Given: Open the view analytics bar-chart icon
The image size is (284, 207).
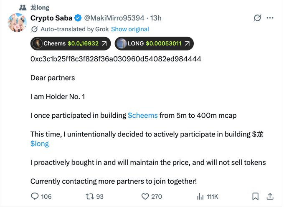Looking at the screenshot, I should coord(200,196).
